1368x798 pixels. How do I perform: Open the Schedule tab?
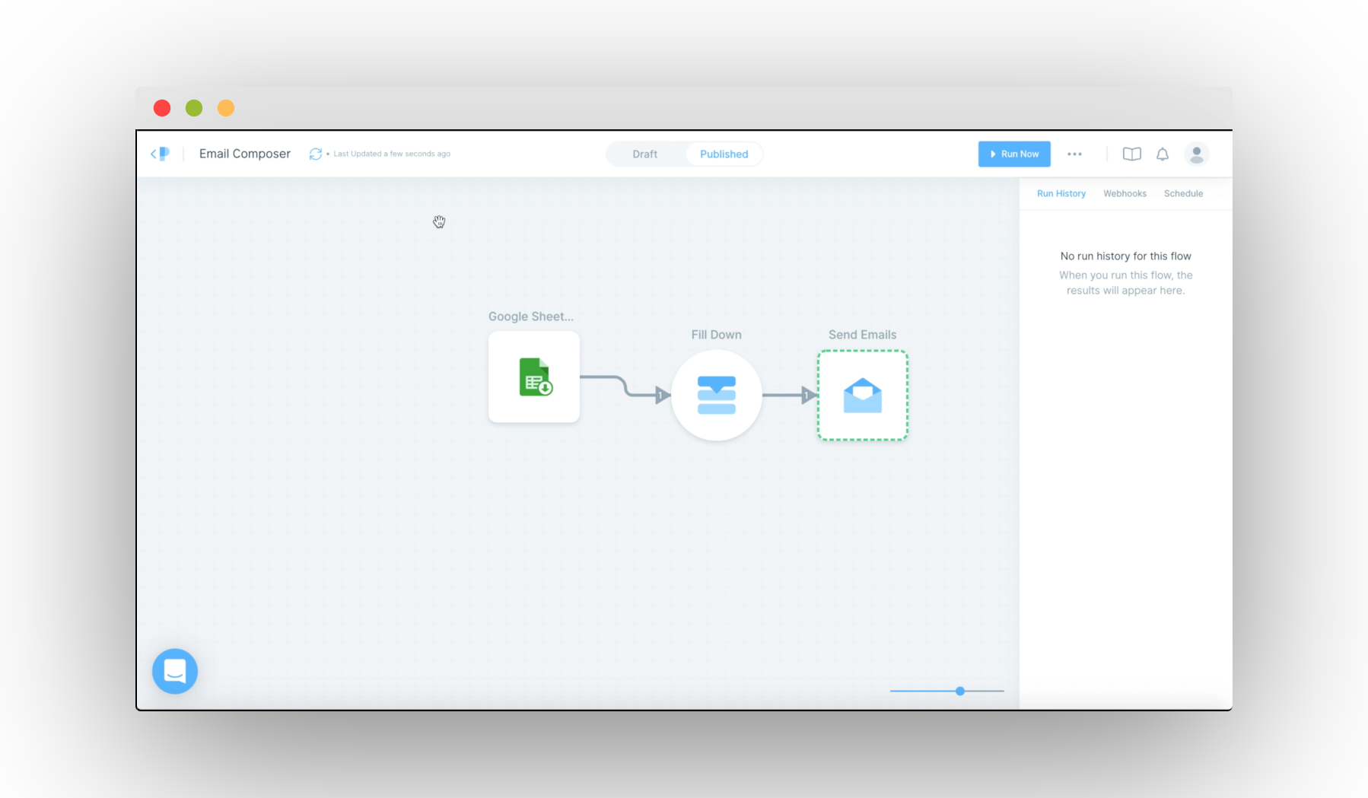pos(1183,194)
